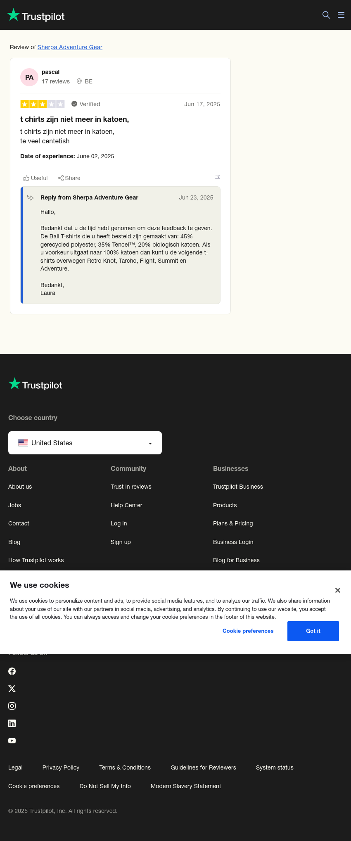Open Trustpilot's YouTube channel
Viewport: 351px width, 841px height.
point(12,741)
